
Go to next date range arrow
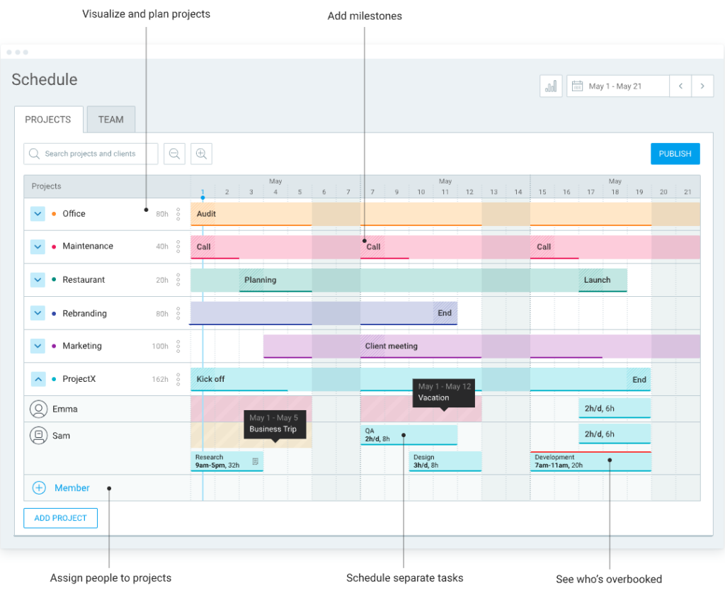702,86
